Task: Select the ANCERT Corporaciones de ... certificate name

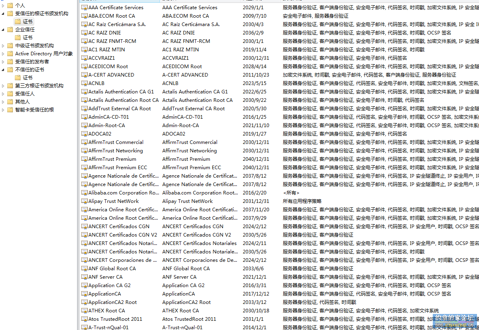Action: pos(123,260)
